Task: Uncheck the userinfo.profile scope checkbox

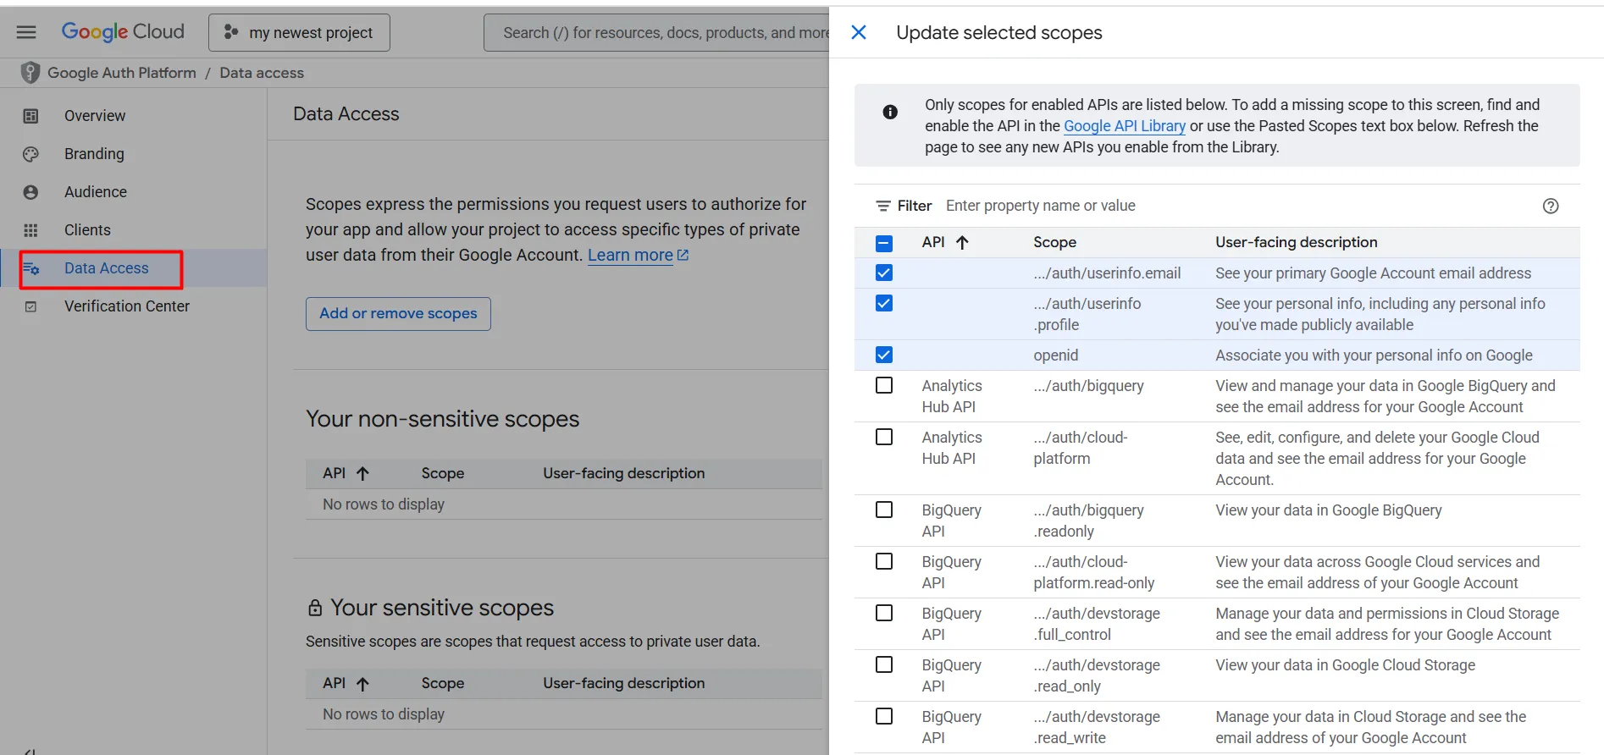Action: tap(884, 303)
